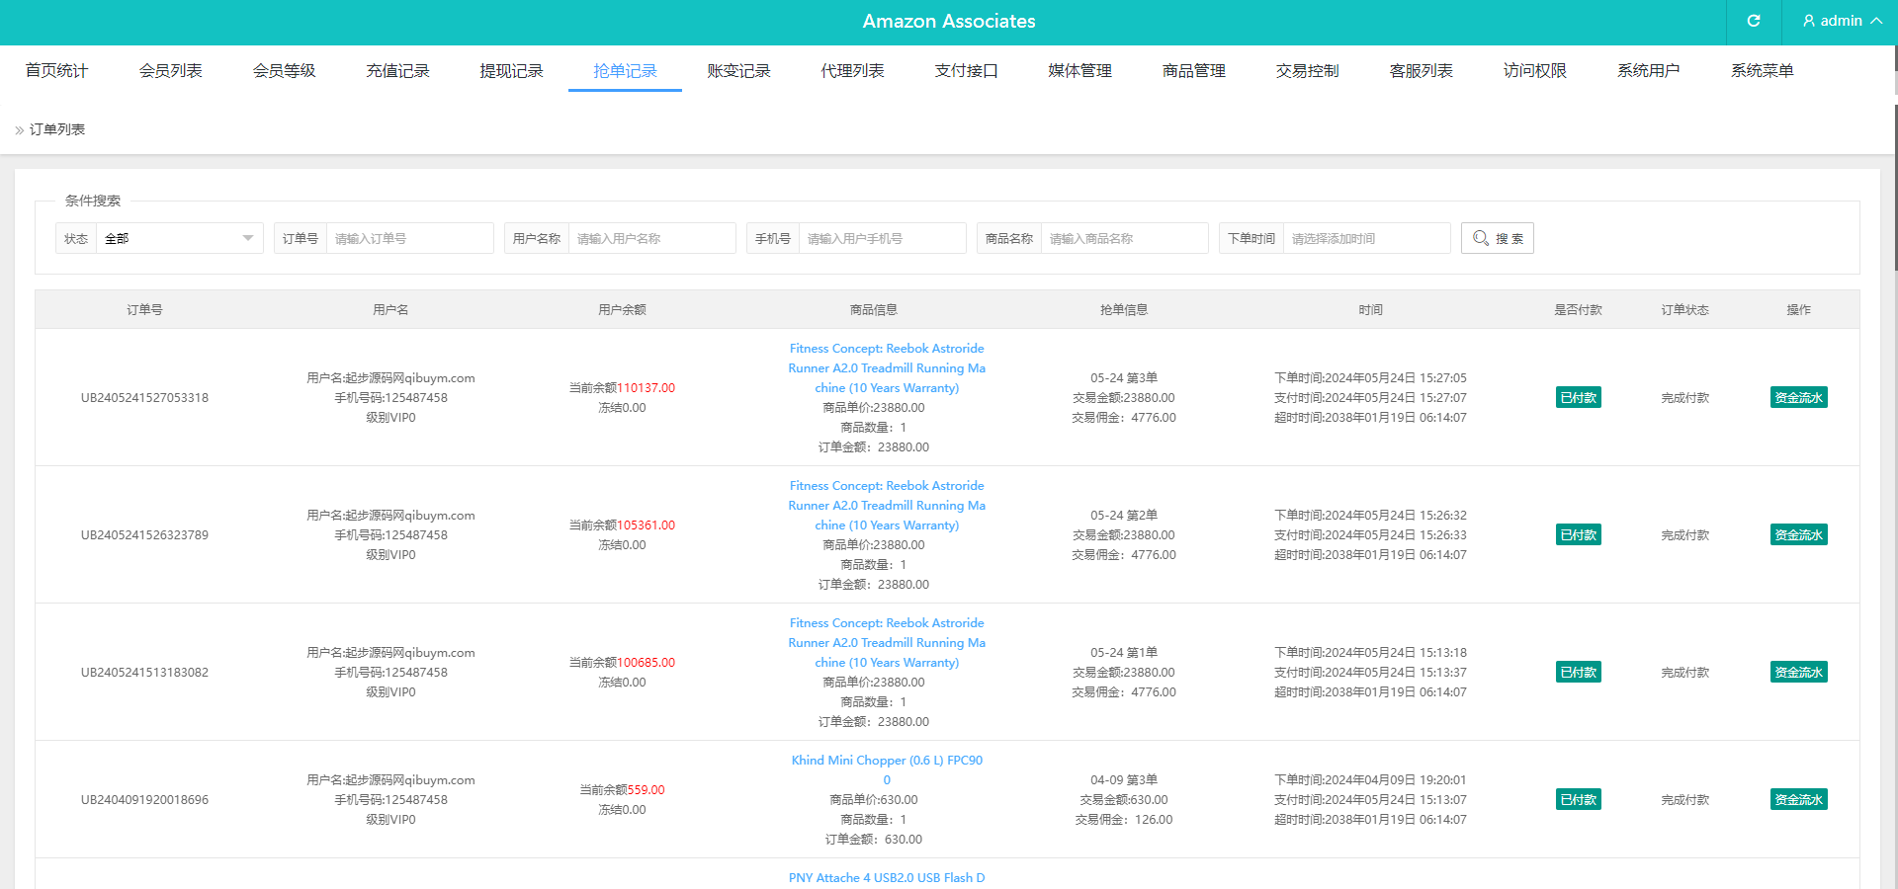Switch to the 会员列表 tab

pos(170,71)
